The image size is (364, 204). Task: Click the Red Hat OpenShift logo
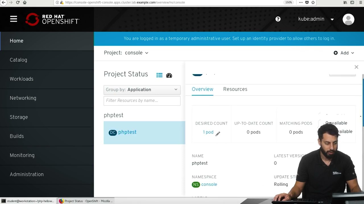click(52, 19)
